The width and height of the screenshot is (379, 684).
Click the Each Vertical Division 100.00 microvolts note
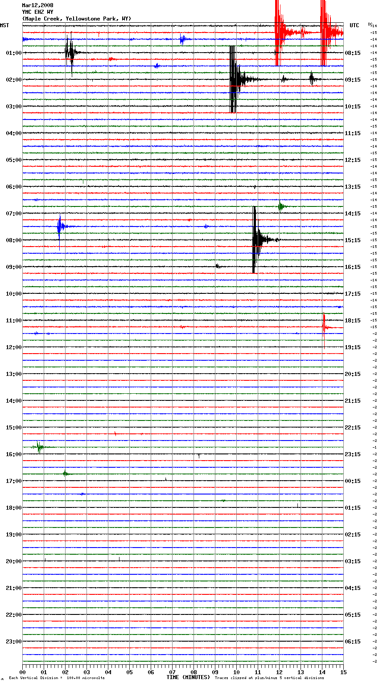point(57,678)
